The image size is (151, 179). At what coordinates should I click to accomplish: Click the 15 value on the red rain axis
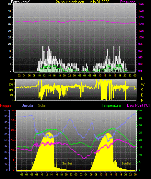pyautogui.click(x=13, y=140)
